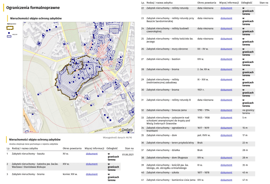Screen dimensions: 270x184
Task: Open dokument link for ogrodzenie z bramkami
Action: tap(226, 128)
